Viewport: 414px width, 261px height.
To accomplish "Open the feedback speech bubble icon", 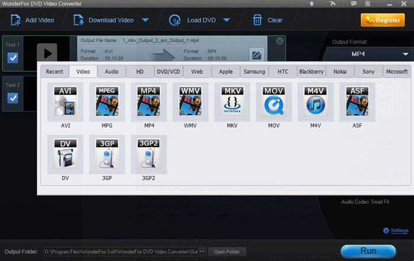I will coord(354,4).
